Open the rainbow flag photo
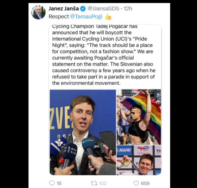Image resolution: width=197 pixels, height=188 pixels. click(139, 117)
